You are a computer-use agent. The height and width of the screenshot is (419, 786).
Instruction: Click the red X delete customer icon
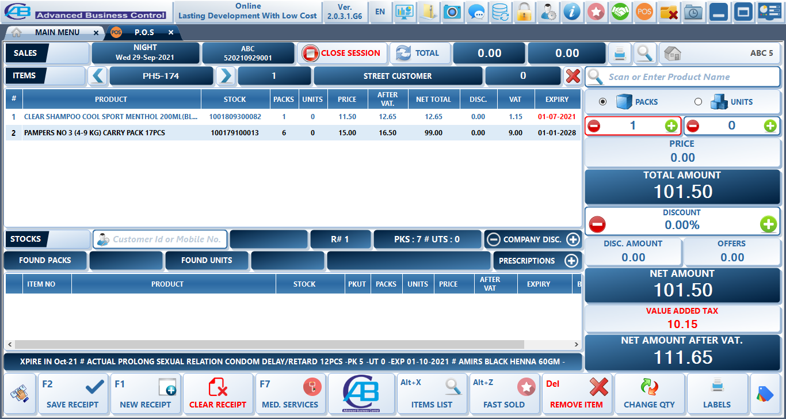(573, 76)
